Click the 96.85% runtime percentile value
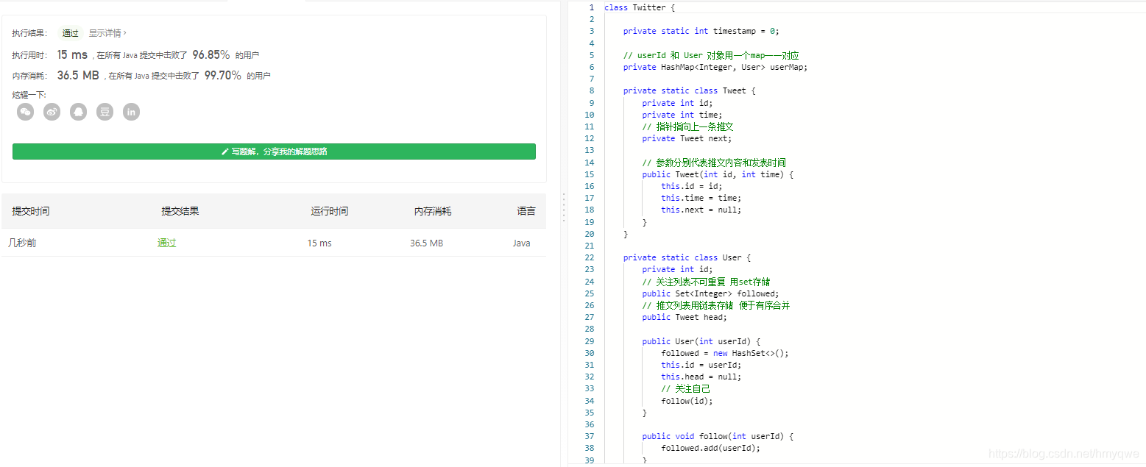The width and height of the screenshot is (1146, 467). pos(211,54)
